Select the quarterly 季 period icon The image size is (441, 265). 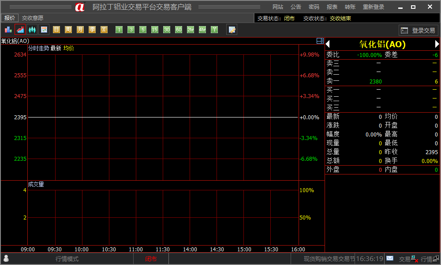coord(92,30)
